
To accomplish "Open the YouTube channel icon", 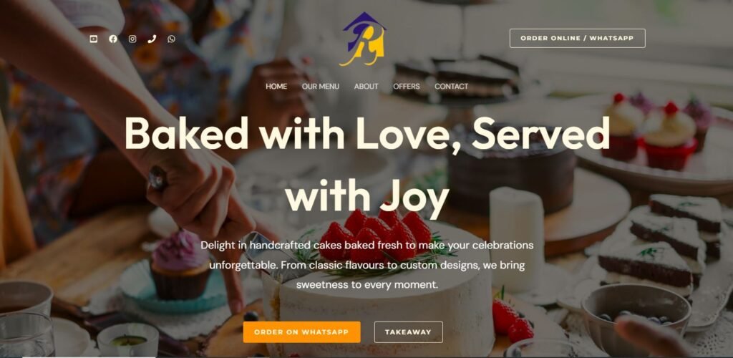I will point(94,39).
